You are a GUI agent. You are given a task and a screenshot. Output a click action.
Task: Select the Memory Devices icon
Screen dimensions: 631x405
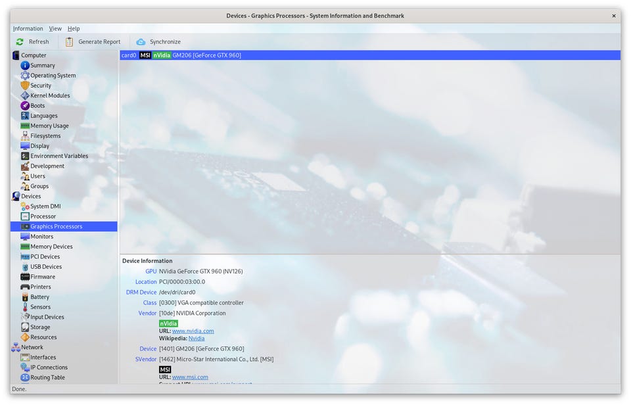pyautogui.click(x=25, y=247)
